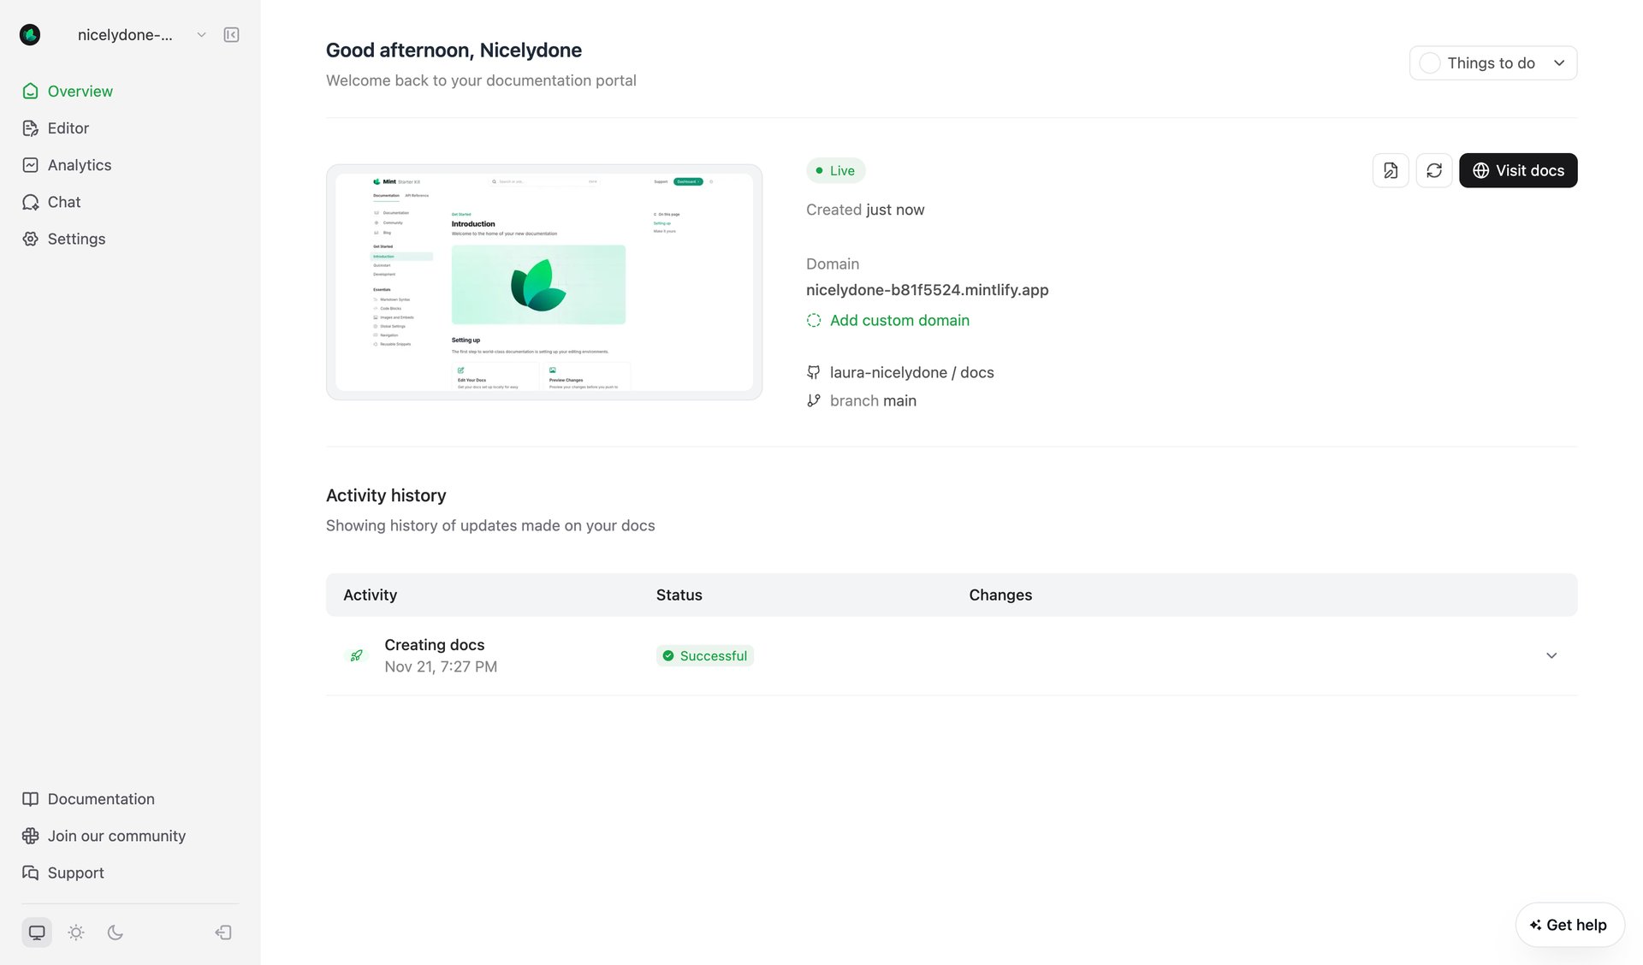This screenshot has height=965, width=1643.
Task: Select the Overview section in sidebar
Action: [80, 91]
